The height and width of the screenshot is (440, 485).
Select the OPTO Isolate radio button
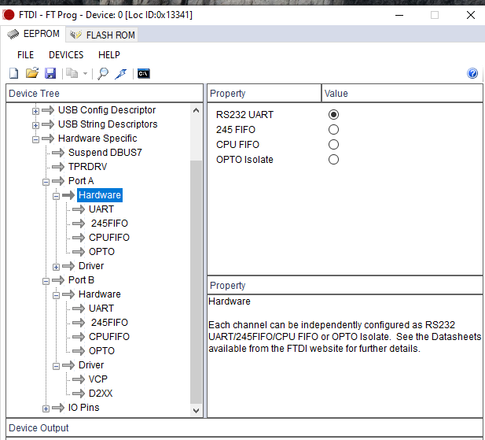333,160
